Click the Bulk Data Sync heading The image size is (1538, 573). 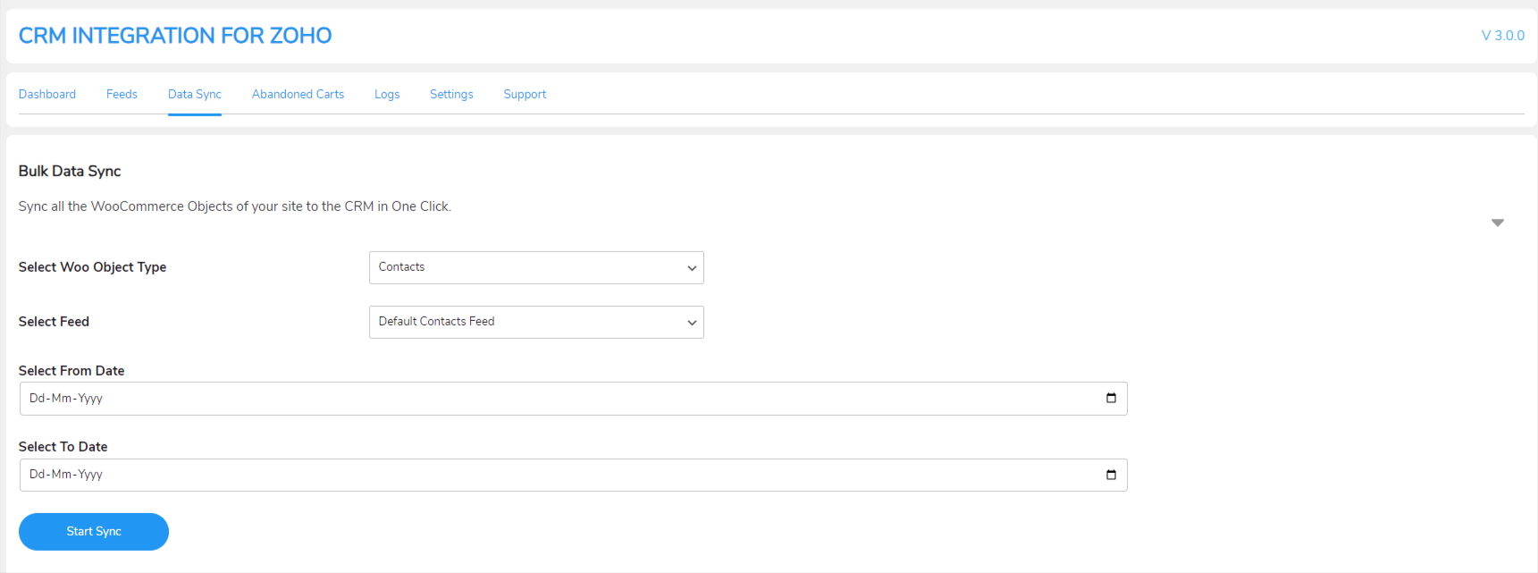click(70, 171)
